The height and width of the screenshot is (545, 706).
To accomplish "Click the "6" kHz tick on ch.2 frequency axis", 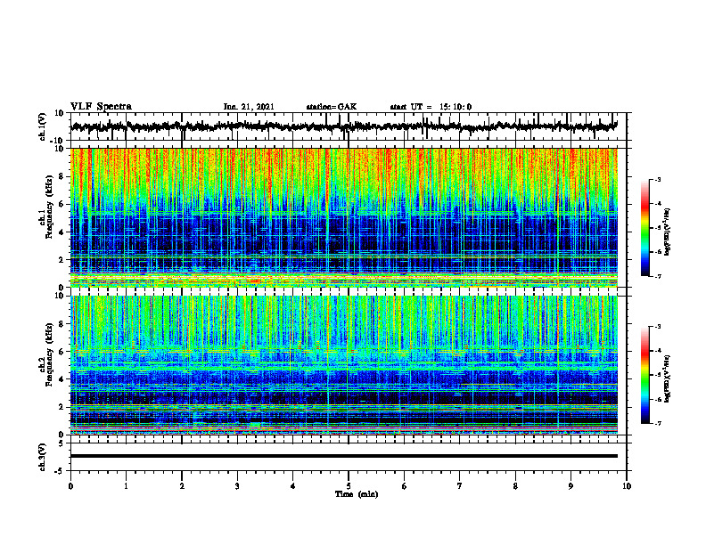I will pyautogui.click(x=62, y=352).
